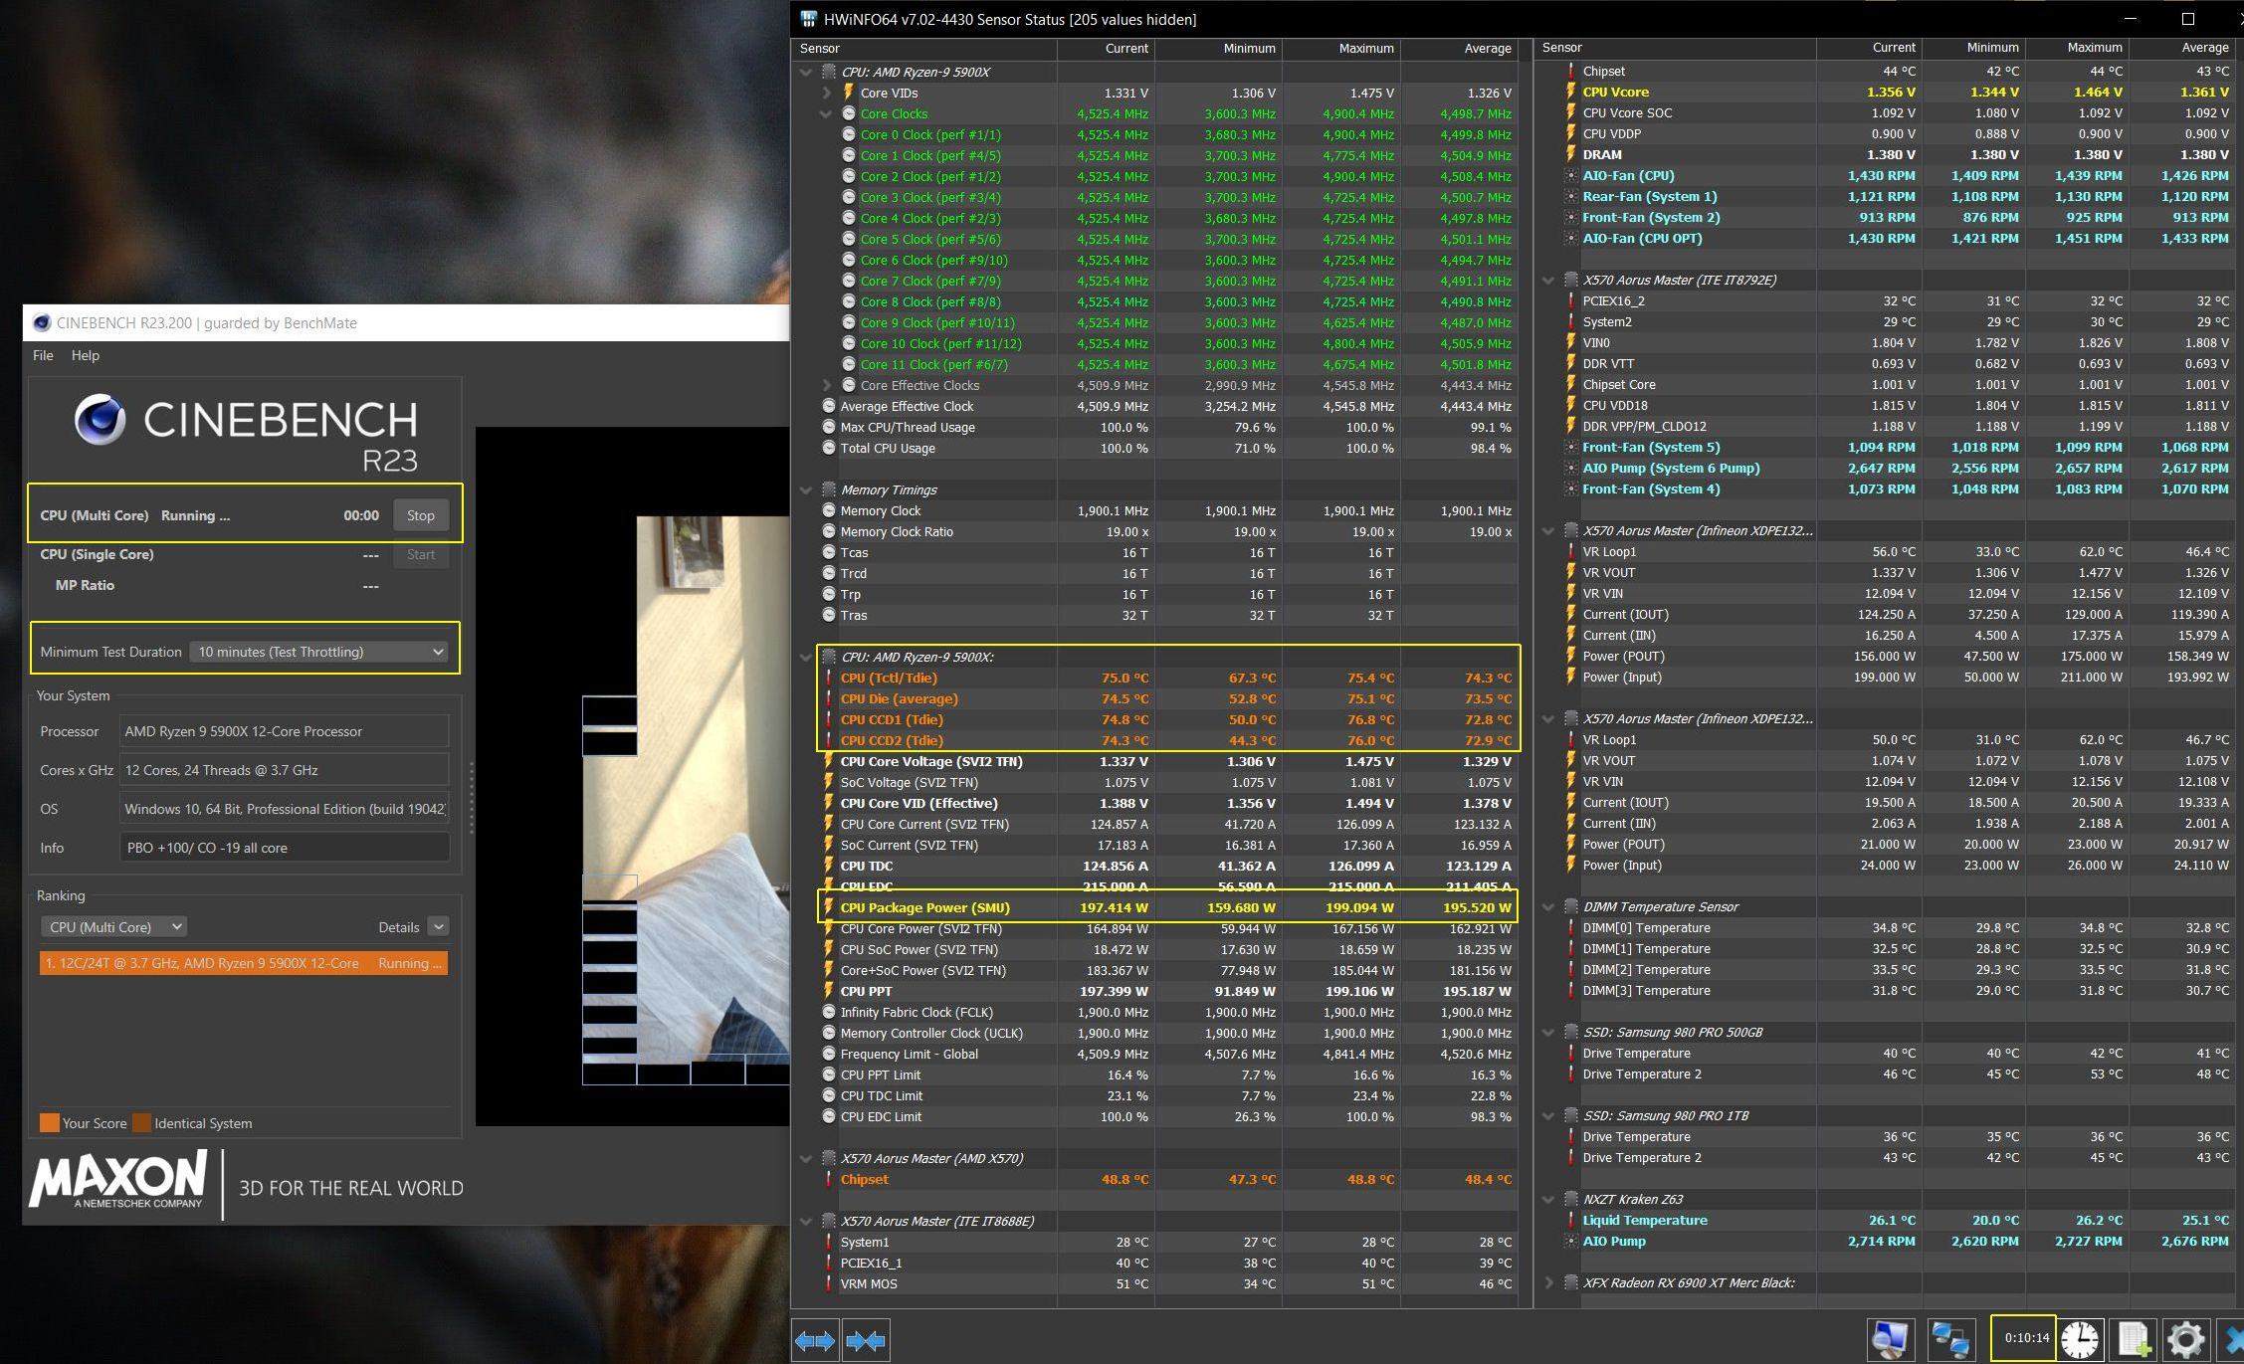Image resolution: width=2244 pixels, height=1364 pixels.
Task: Collapse the top CPU: AMD Ryzen-9 5900X group
Action: [806, 72]
